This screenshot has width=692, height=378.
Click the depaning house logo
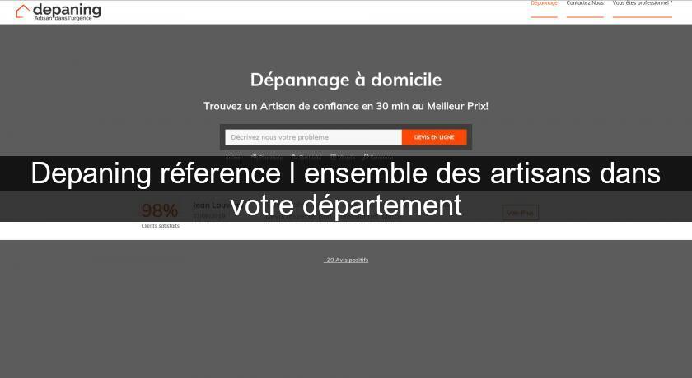(x=58, y=12)
